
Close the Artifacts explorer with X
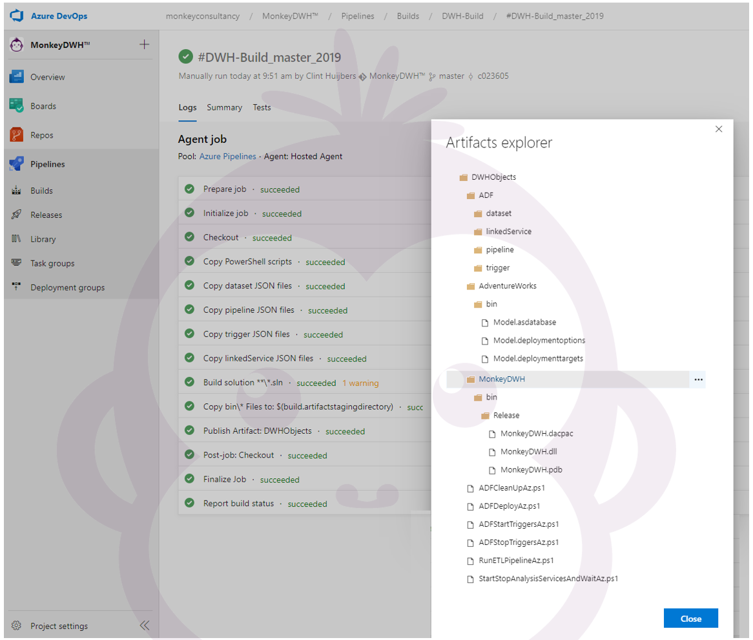click(718, 129)
